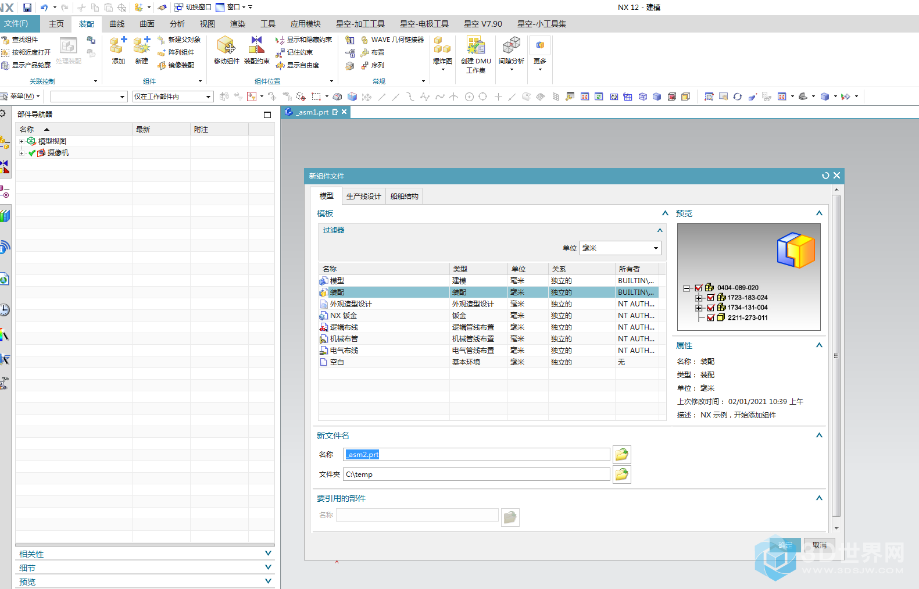Screen dimensions: 919x589
Task: Browse for destination folder (文件夹) icon
Action: [x=622, y=474]
